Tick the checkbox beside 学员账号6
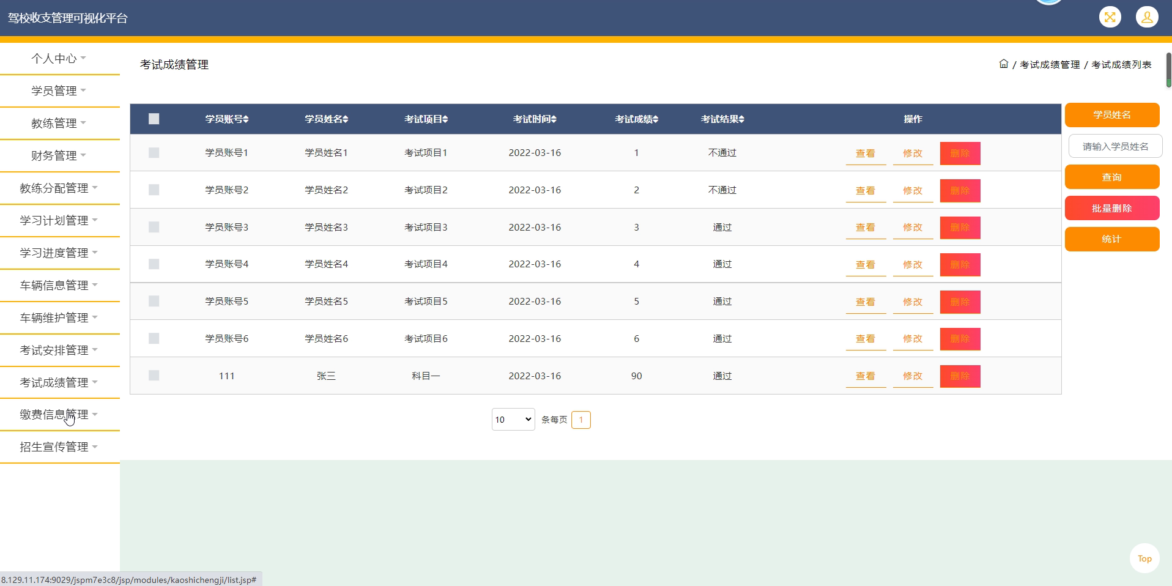1172x586 pixels. pos(154,338)
